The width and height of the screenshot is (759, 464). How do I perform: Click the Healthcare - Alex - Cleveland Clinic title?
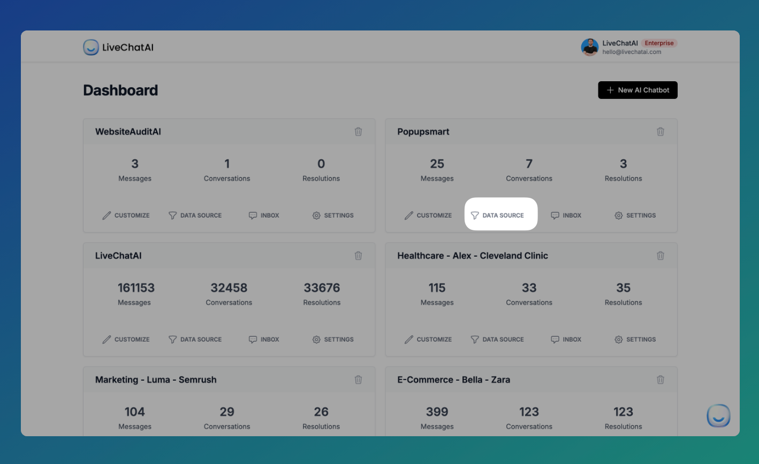pos(473,256)
